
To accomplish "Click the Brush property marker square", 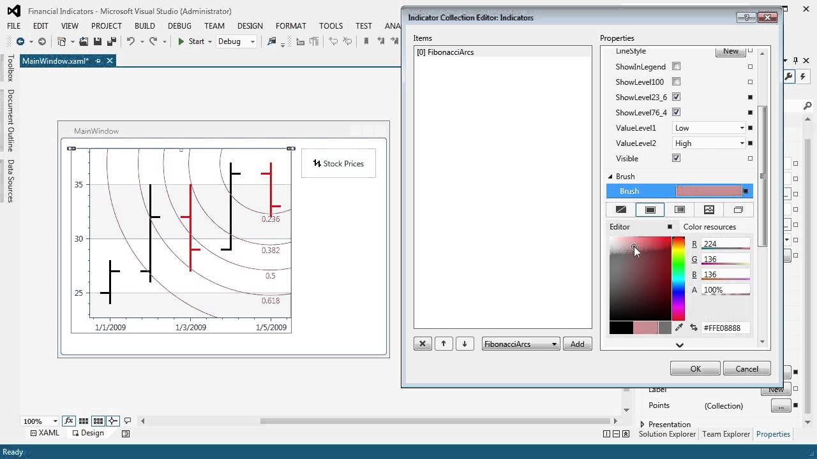I will coord(746,191).
